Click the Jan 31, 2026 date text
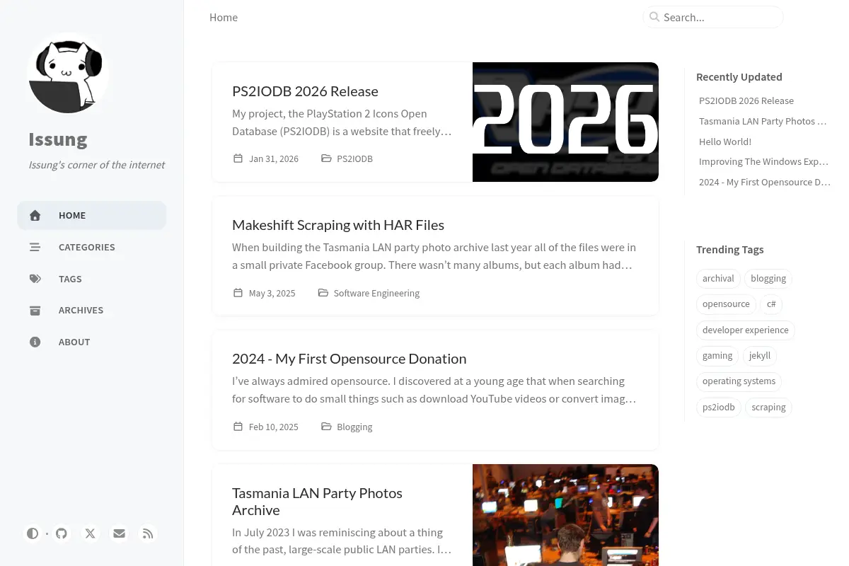The image size is (849, 566). tap(274, 159)
